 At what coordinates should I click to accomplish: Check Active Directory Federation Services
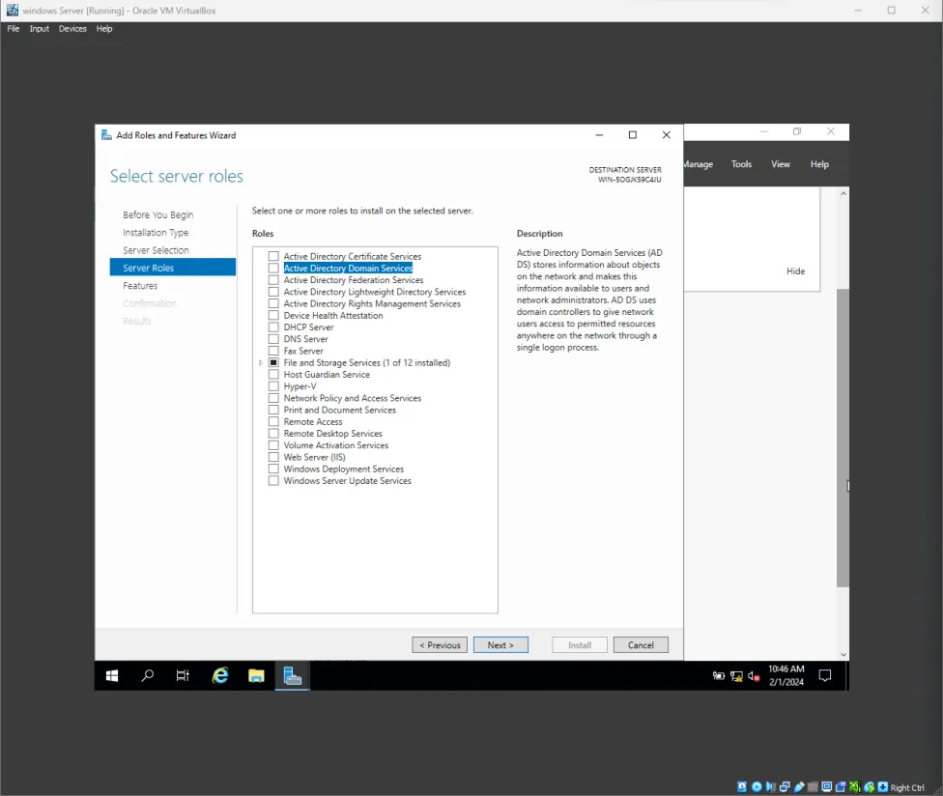point(273,280)
